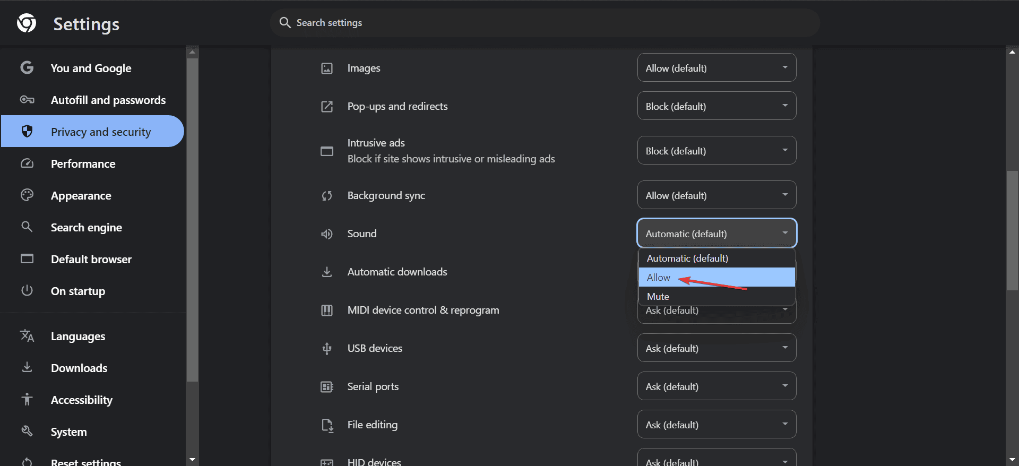Click the Settings page title
Viewport: 1019px width, 466px height.
87,24
